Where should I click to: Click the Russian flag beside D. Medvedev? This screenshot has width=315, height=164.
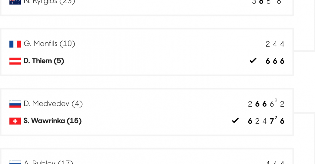[x=15, y=104]
